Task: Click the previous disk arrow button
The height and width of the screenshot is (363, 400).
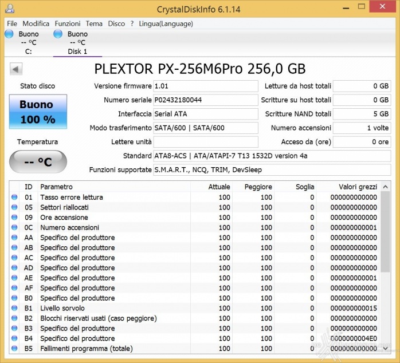Action: pyautogui.click(x=16, y=69)
